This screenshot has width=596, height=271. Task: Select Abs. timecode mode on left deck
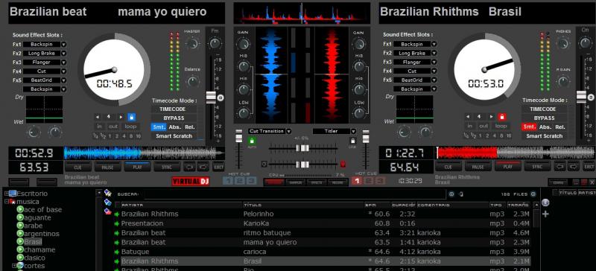[174, 127]
